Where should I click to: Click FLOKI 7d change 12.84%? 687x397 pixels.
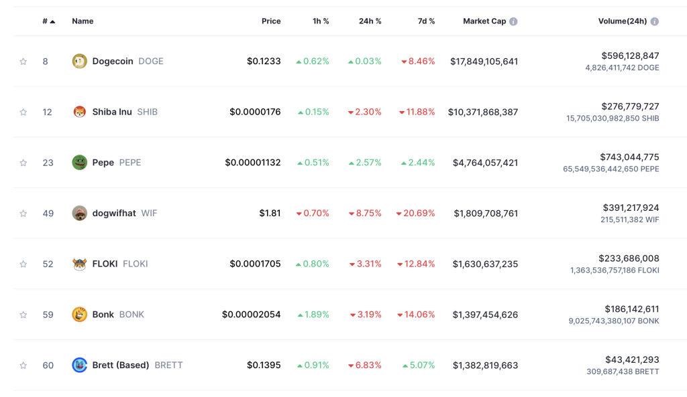(416, 264)
